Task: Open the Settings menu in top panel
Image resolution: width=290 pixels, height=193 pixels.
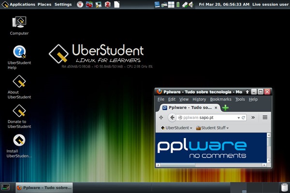Action: coord(63,4)
